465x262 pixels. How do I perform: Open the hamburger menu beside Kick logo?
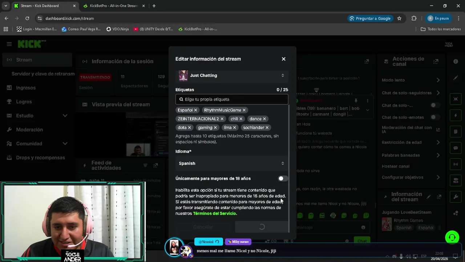tap(9, 44)
